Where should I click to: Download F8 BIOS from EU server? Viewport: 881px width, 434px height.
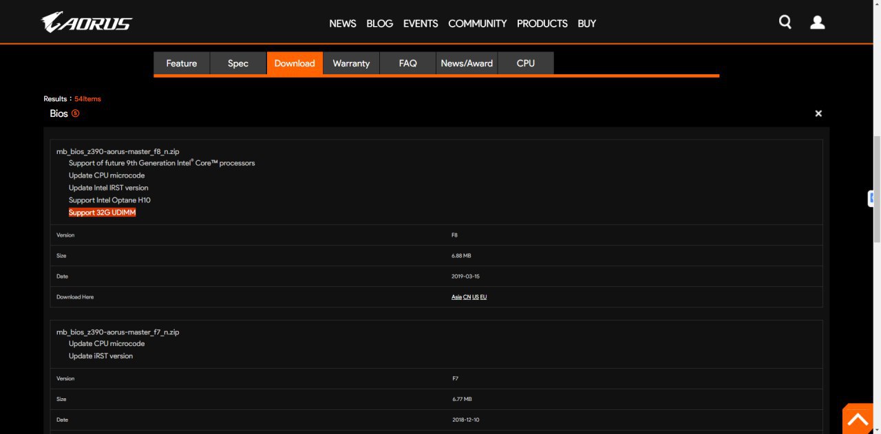click(483, 297)
